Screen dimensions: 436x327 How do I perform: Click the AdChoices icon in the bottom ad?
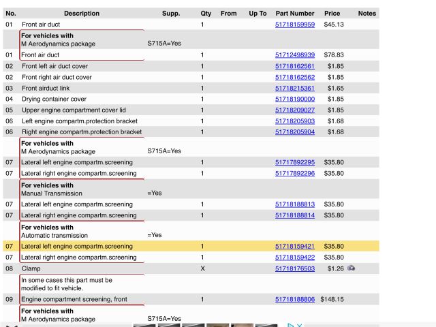(x=291, y=325)
